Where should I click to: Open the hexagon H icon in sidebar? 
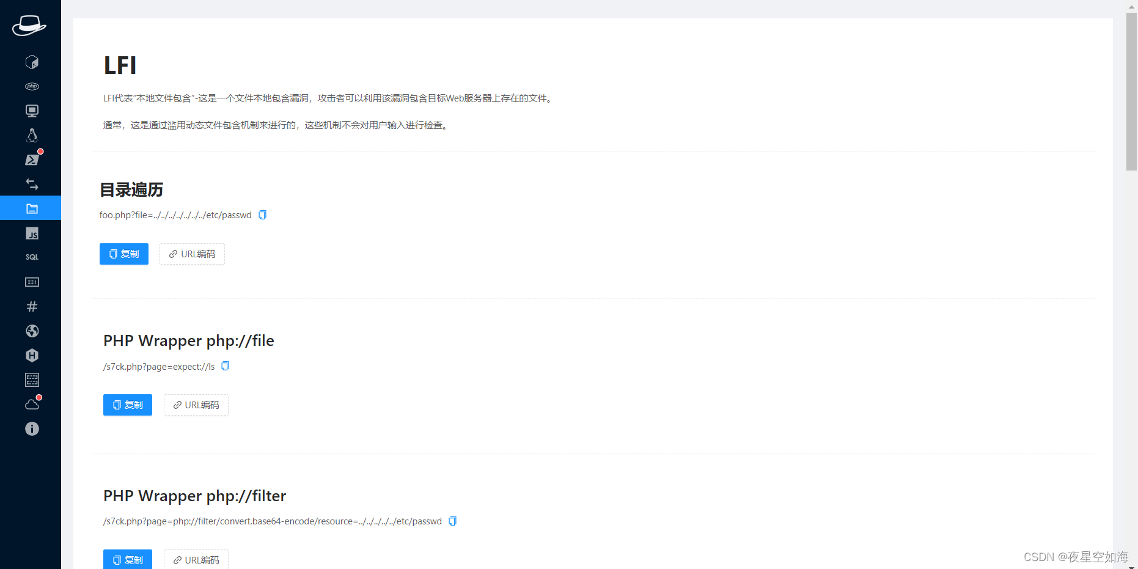click(32, 355)
